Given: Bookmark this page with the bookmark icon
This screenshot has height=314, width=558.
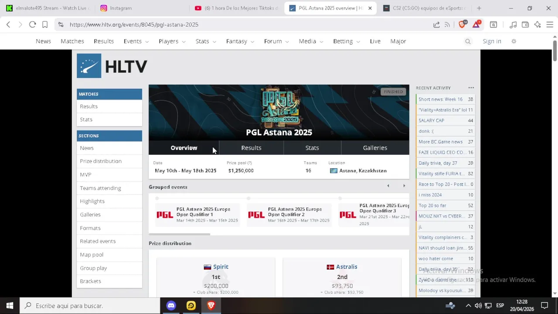Looking at the screenshot, I should point(45,24).
